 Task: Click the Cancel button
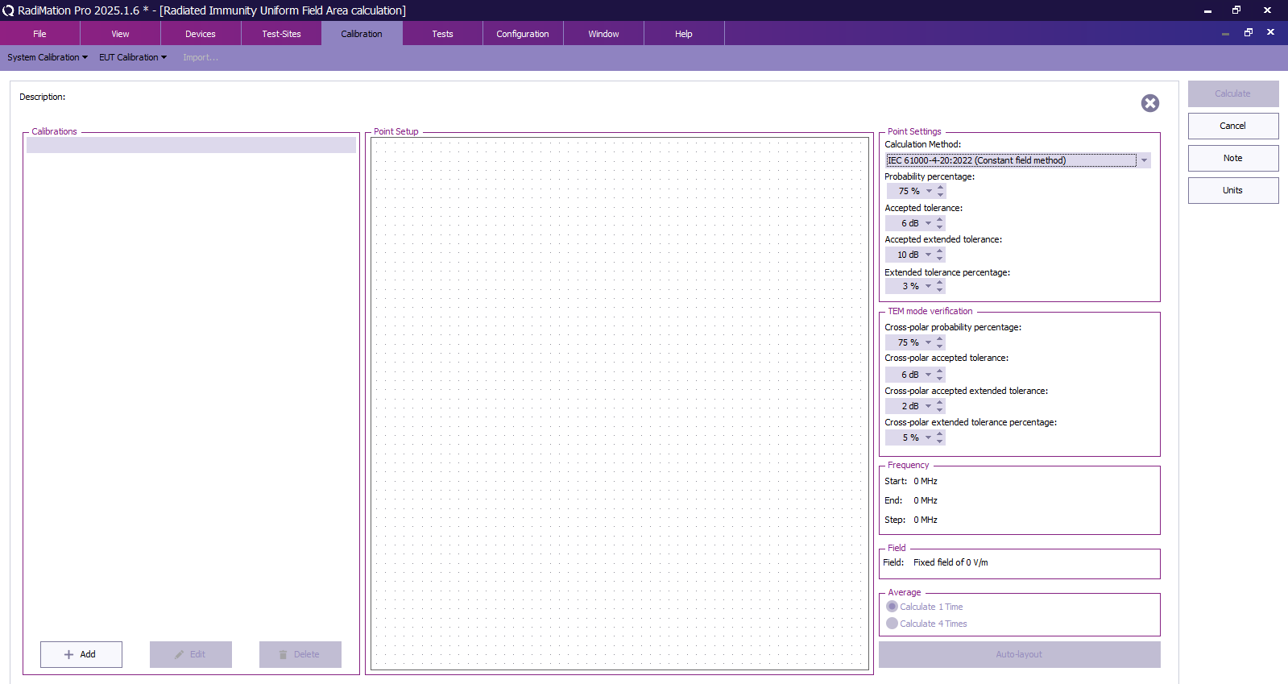click(1232, 126)
